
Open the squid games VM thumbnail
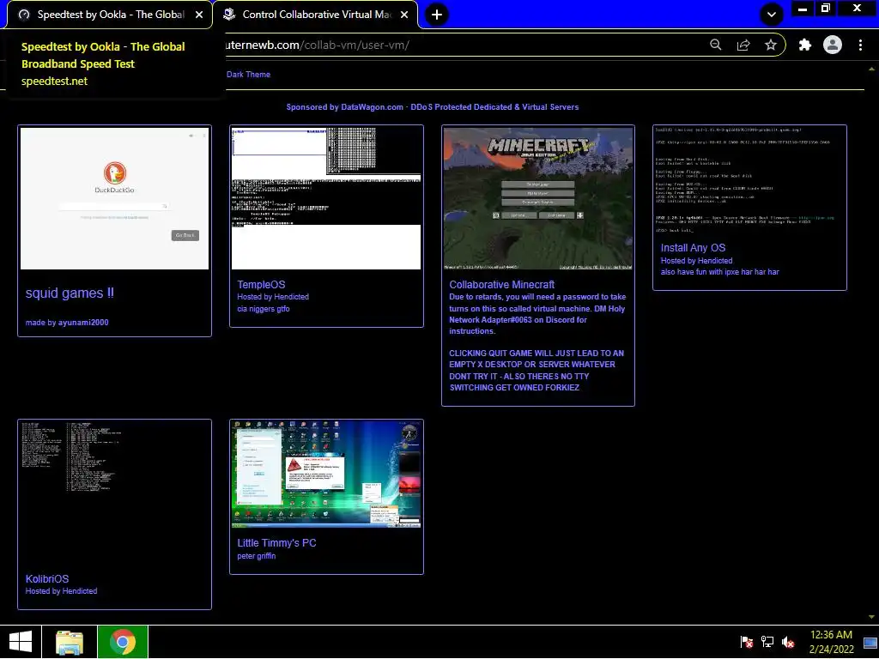point(114,198)
